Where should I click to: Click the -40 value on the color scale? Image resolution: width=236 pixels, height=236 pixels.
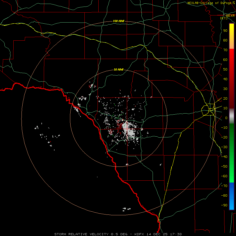224,157
